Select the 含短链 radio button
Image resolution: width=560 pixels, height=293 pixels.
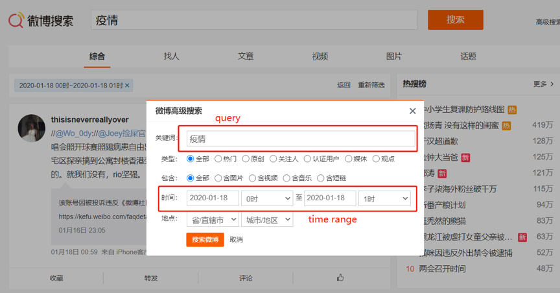[321, 178]
